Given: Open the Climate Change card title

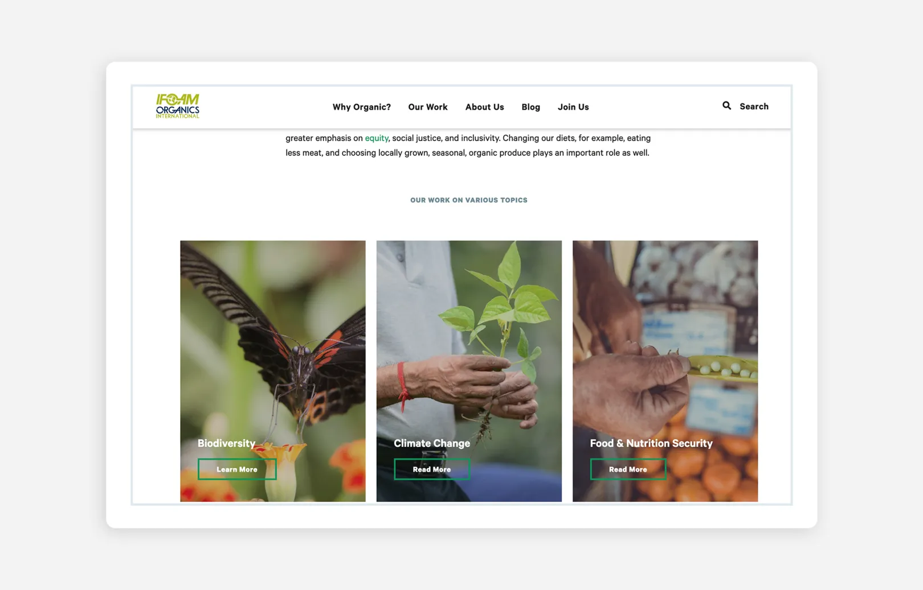Looking at the screenshot, I should pyautogui.click(x=432, y=443).
